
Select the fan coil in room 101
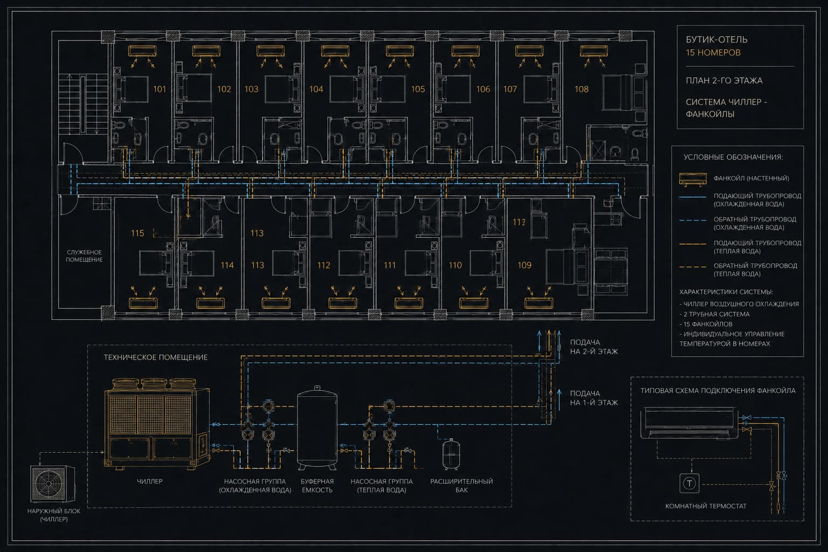[142, 51]
